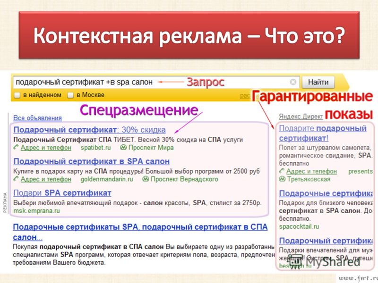Click the metro icon beside Проспект Вернадского
Viewport: 378px width, 283px height.
point(146,179)
